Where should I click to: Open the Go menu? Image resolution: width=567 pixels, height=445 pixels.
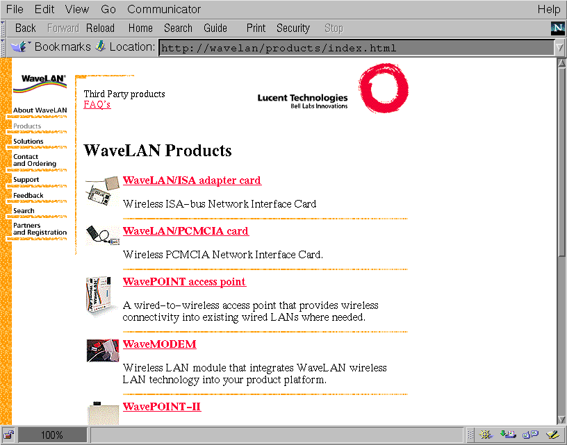pos(108,10)
